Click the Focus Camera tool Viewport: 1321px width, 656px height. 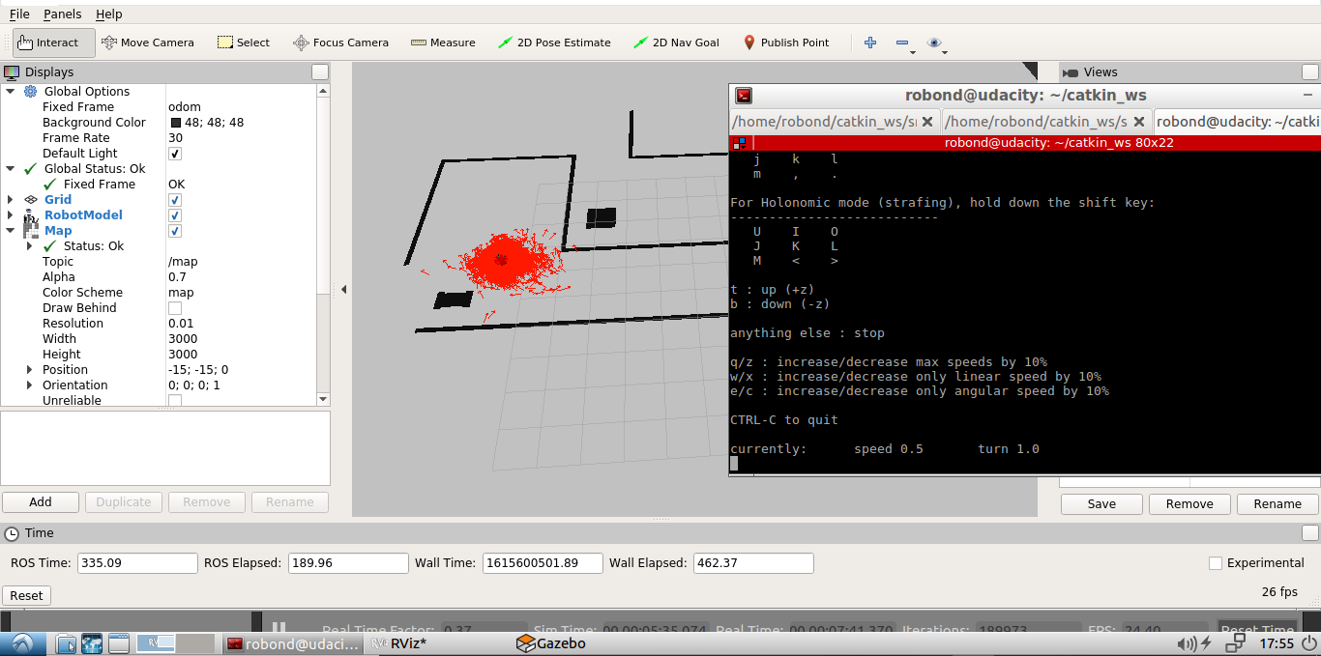(x=340, y=42)
